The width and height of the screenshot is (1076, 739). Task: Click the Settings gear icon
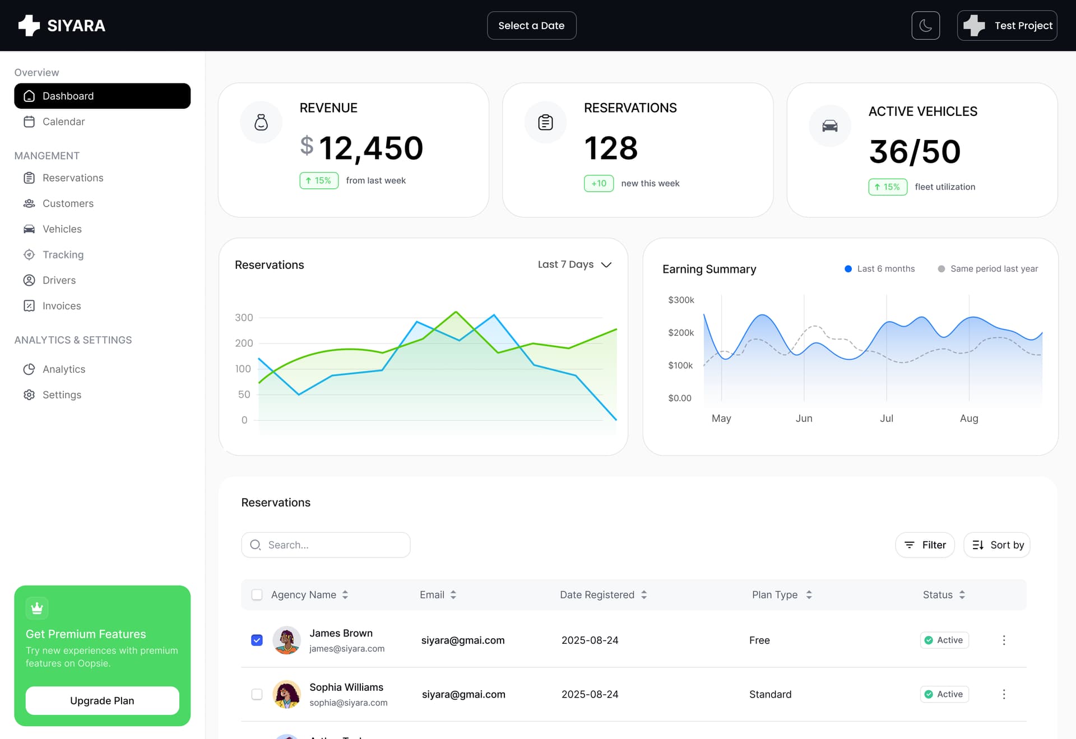[29, 395]
